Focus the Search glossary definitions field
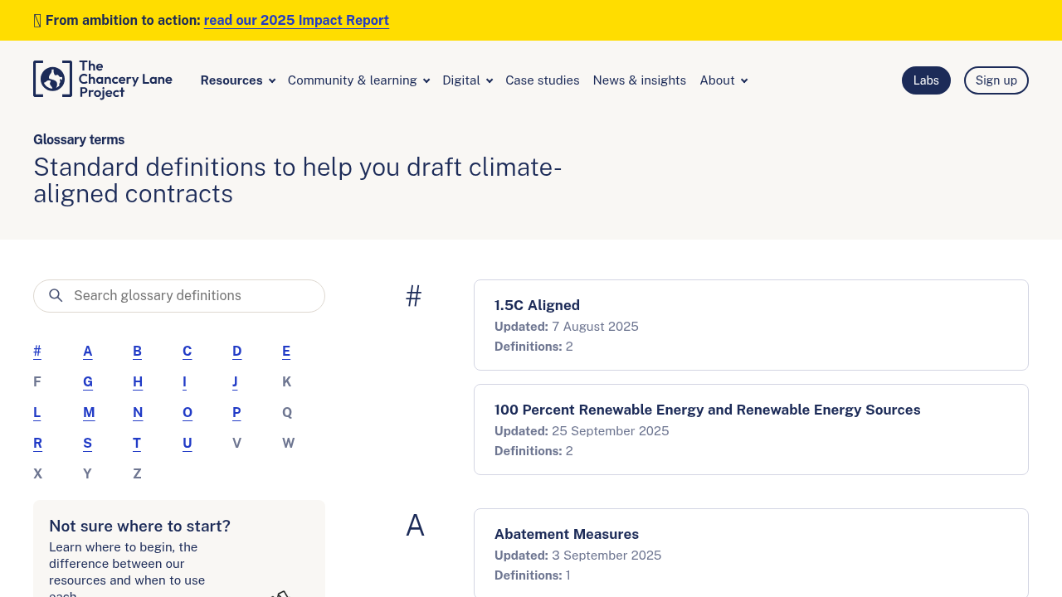 click(179, 296)
